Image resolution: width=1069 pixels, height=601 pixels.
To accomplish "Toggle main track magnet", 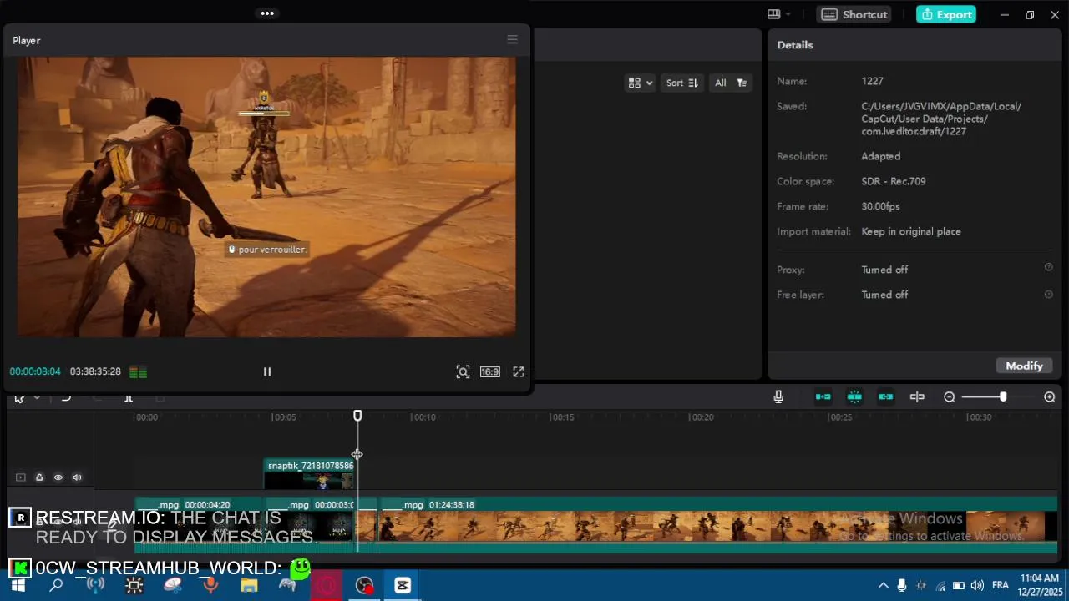I will tap(823, 397).
